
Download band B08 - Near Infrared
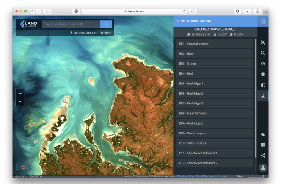click(214, 113)
